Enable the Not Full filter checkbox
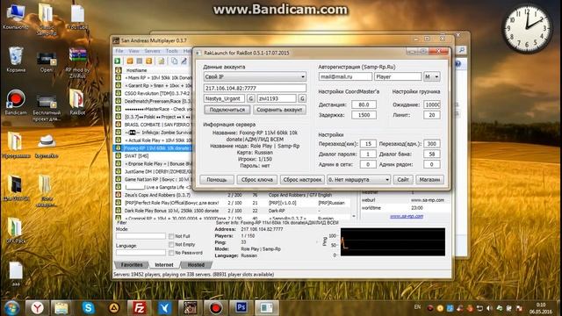 (x=171, y=236)
